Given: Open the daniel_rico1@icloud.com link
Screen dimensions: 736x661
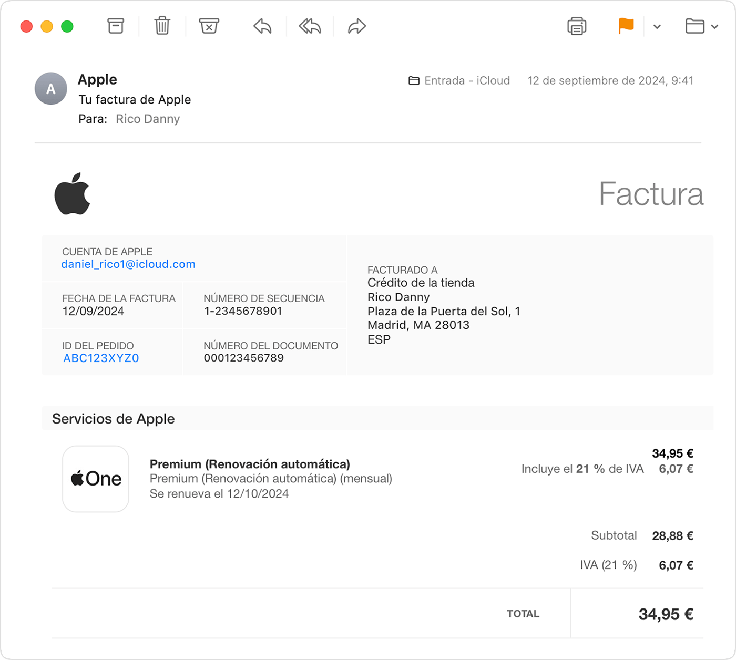Looking at the screenshot, I should pos(128,264).
